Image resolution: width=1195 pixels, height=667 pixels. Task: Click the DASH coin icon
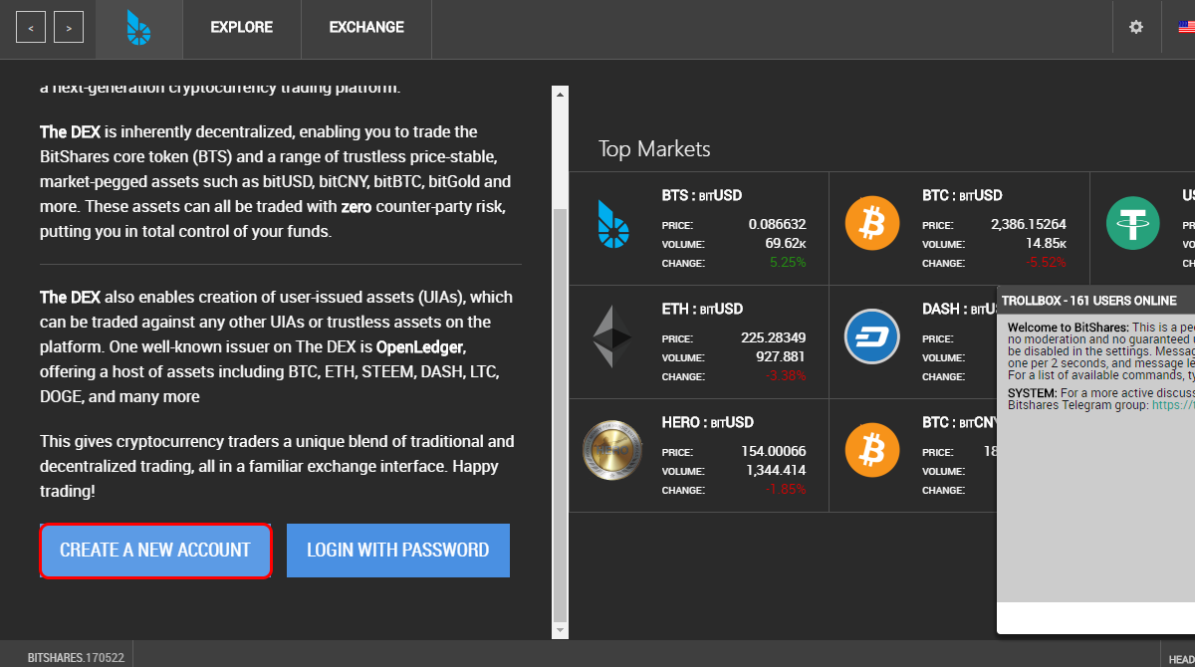click(872, 336)
